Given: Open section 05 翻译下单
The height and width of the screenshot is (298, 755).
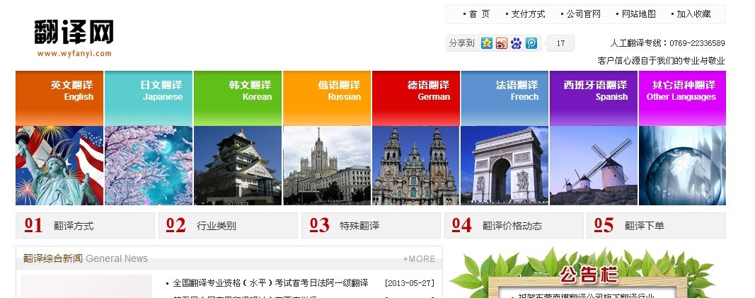Looking at the screenshot, I should [657, 225].
